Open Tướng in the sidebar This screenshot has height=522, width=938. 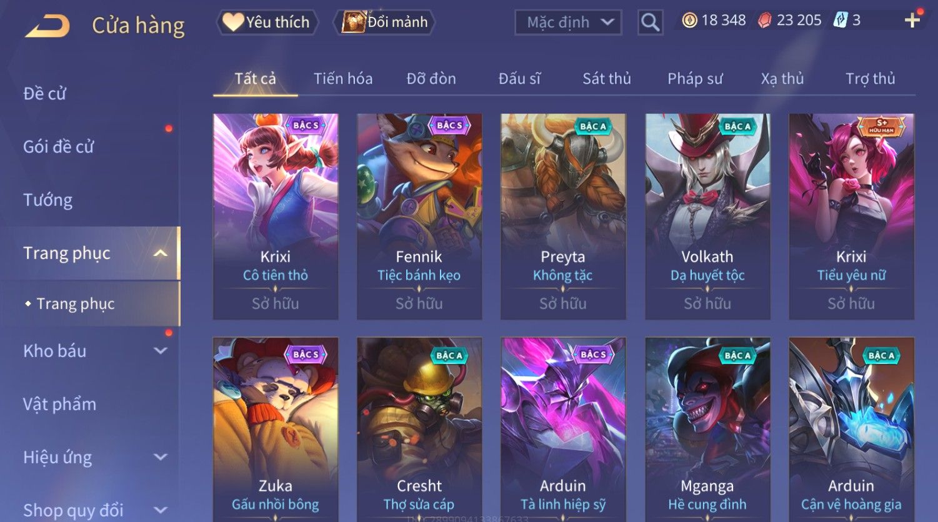tap(47, 200)
